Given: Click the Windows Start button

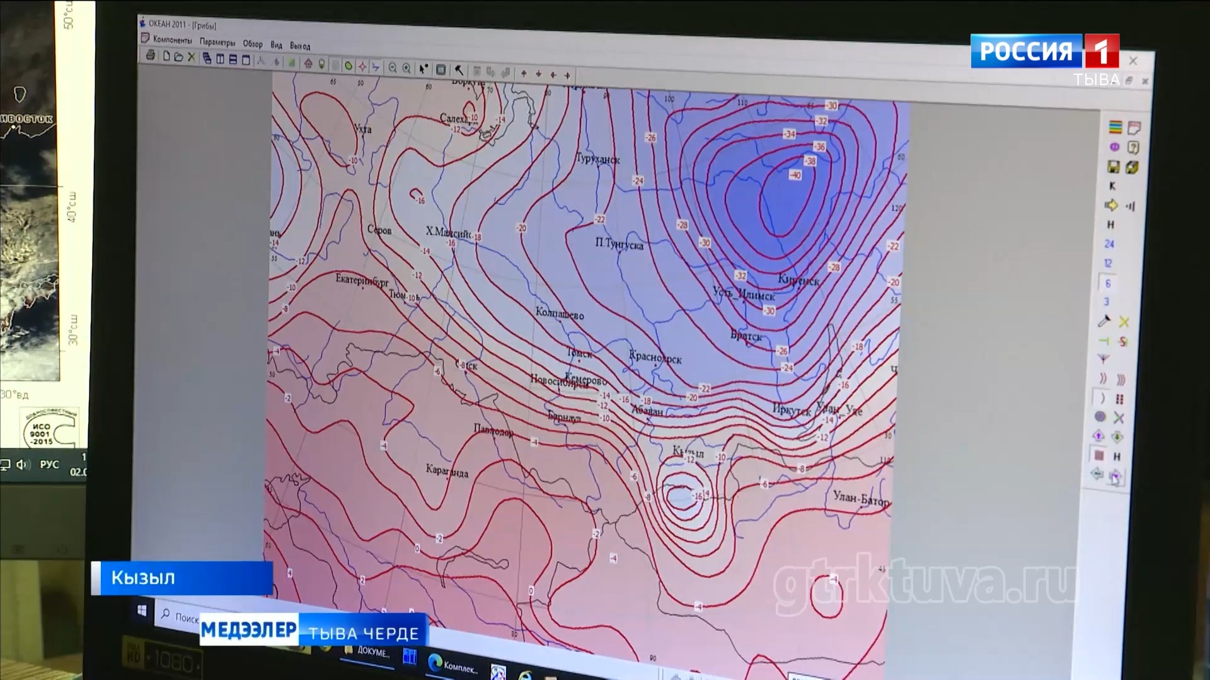Looking at the screenshot, I should 142,611.
